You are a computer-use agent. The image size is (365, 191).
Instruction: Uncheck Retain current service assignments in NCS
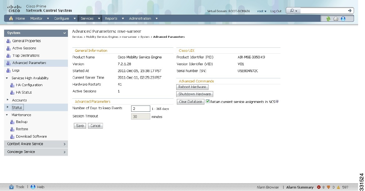tap(208, 101)
